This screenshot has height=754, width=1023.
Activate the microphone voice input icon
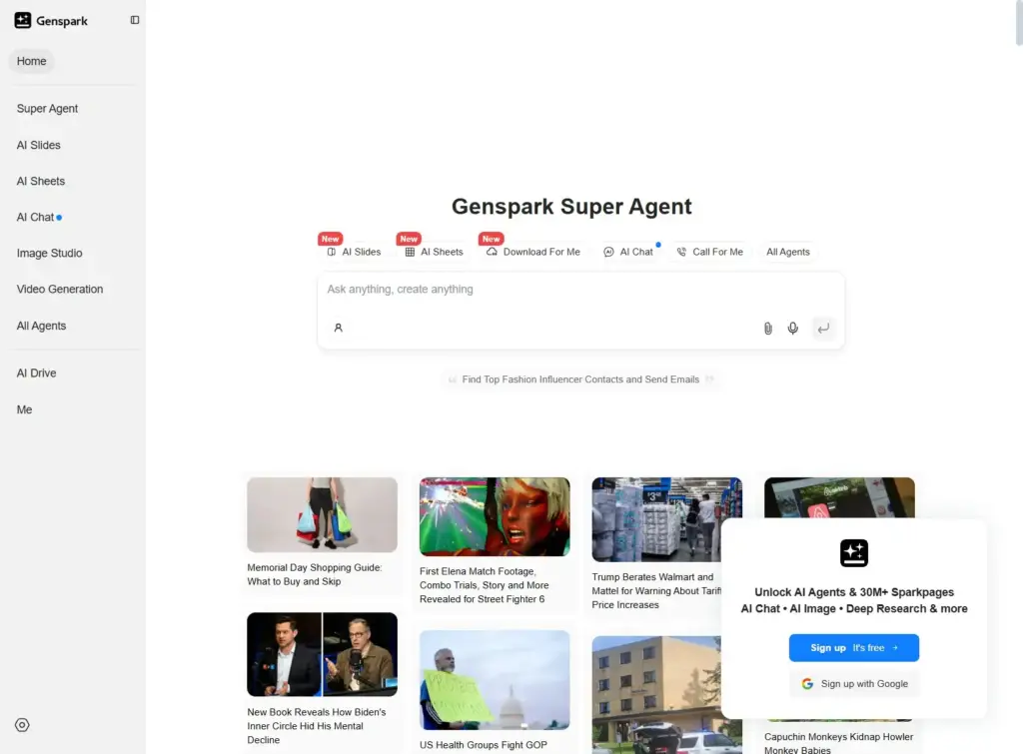[792, 329]
